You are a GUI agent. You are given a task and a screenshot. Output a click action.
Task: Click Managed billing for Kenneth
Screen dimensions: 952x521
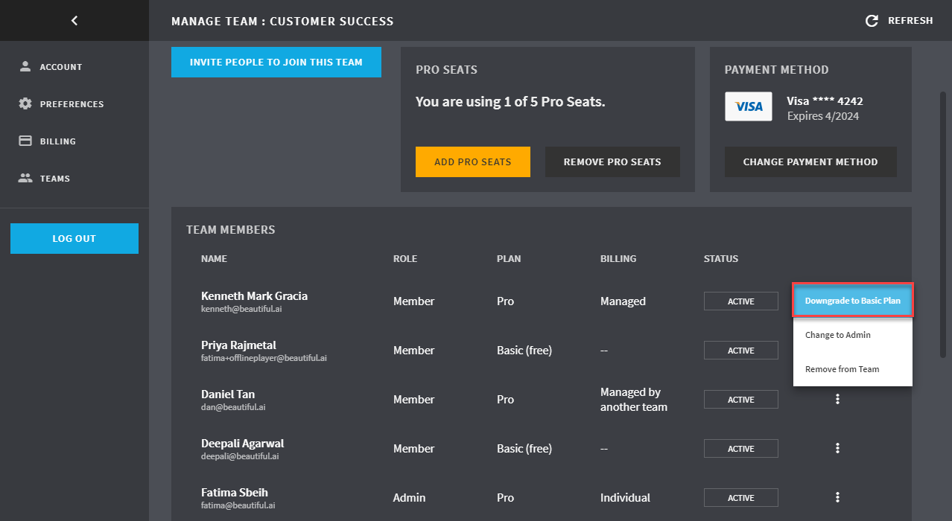point(623,301)
